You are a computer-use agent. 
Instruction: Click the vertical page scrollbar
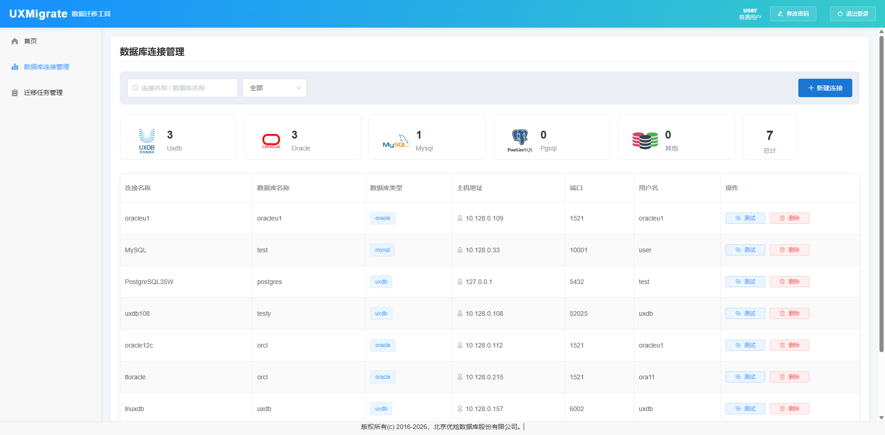881,193
